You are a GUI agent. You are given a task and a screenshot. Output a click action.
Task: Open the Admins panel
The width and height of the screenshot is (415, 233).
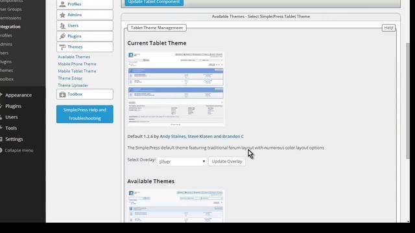pos(85,15)
